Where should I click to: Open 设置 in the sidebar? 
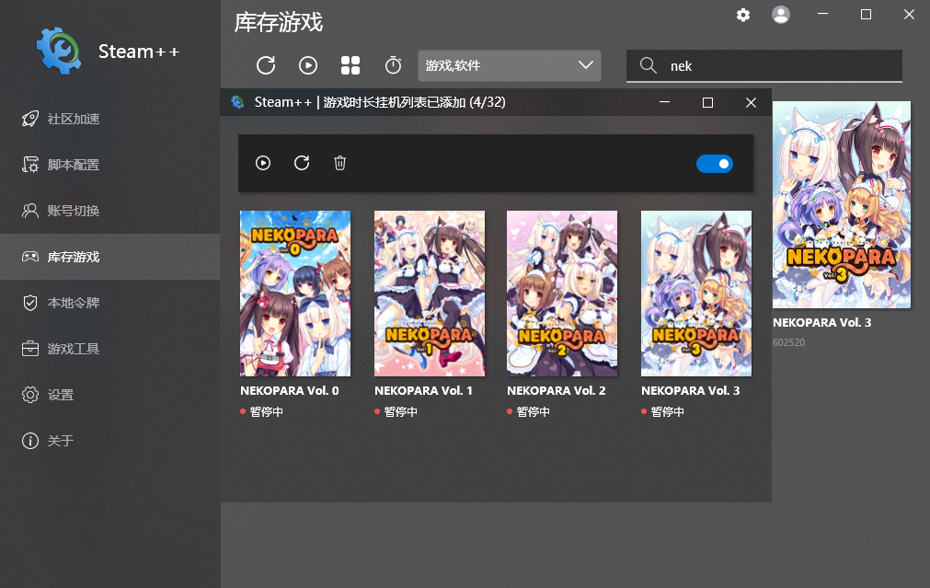pyautogui.click(x=109, y=395)
